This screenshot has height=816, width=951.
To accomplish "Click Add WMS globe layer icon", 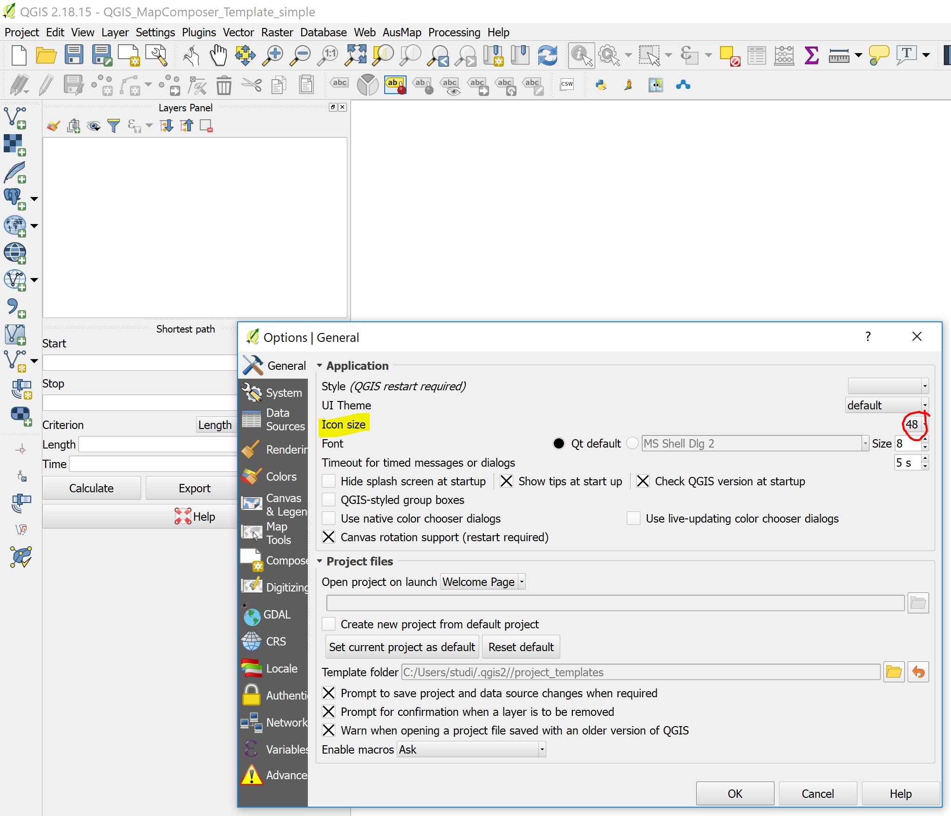I will [x=15, y=226].
